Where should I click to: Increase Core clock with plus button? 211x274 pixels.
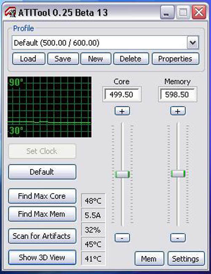(122, 111)
